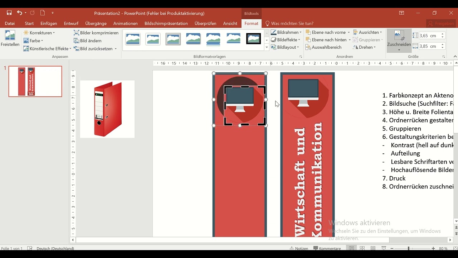Click the width field showing 3,85 cm
The image size is (458, 258).
(429, 46)
